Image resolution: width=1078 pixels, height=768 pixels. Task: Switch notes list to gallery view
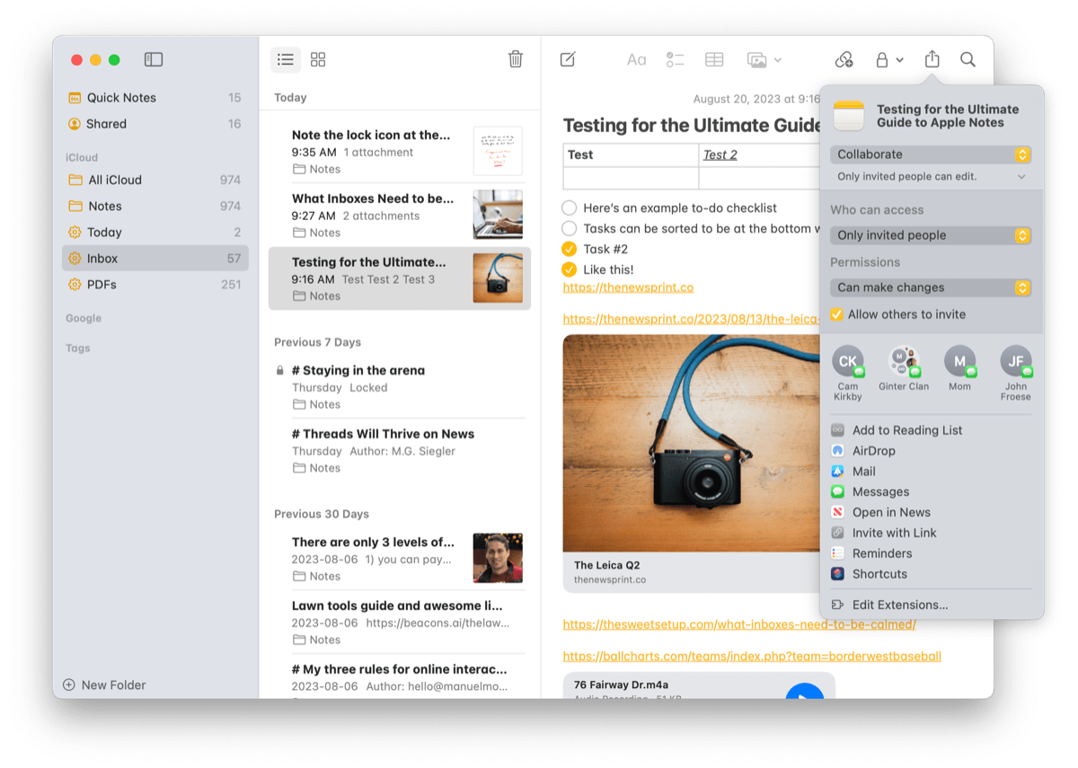(x=318, y=59)
